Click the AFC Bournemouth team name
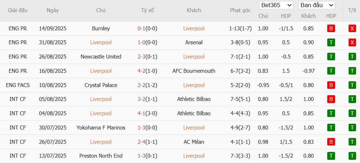Viewport: 360px width, 163px height. (x=194, y=71)
